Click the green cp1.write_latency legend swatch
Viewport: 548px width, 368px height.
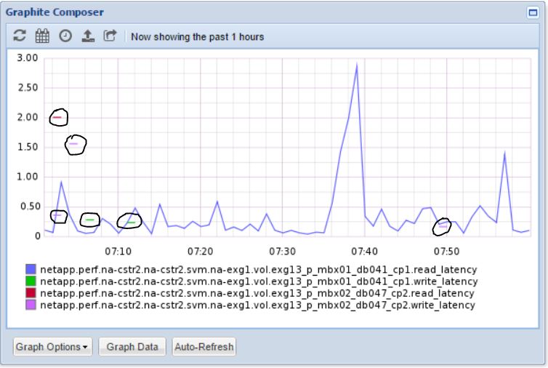[31, 281]
